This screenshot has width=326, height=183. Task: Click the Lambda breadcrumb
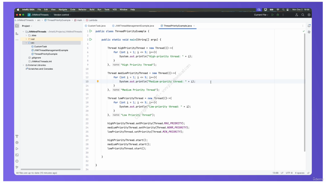pos(91,20)
